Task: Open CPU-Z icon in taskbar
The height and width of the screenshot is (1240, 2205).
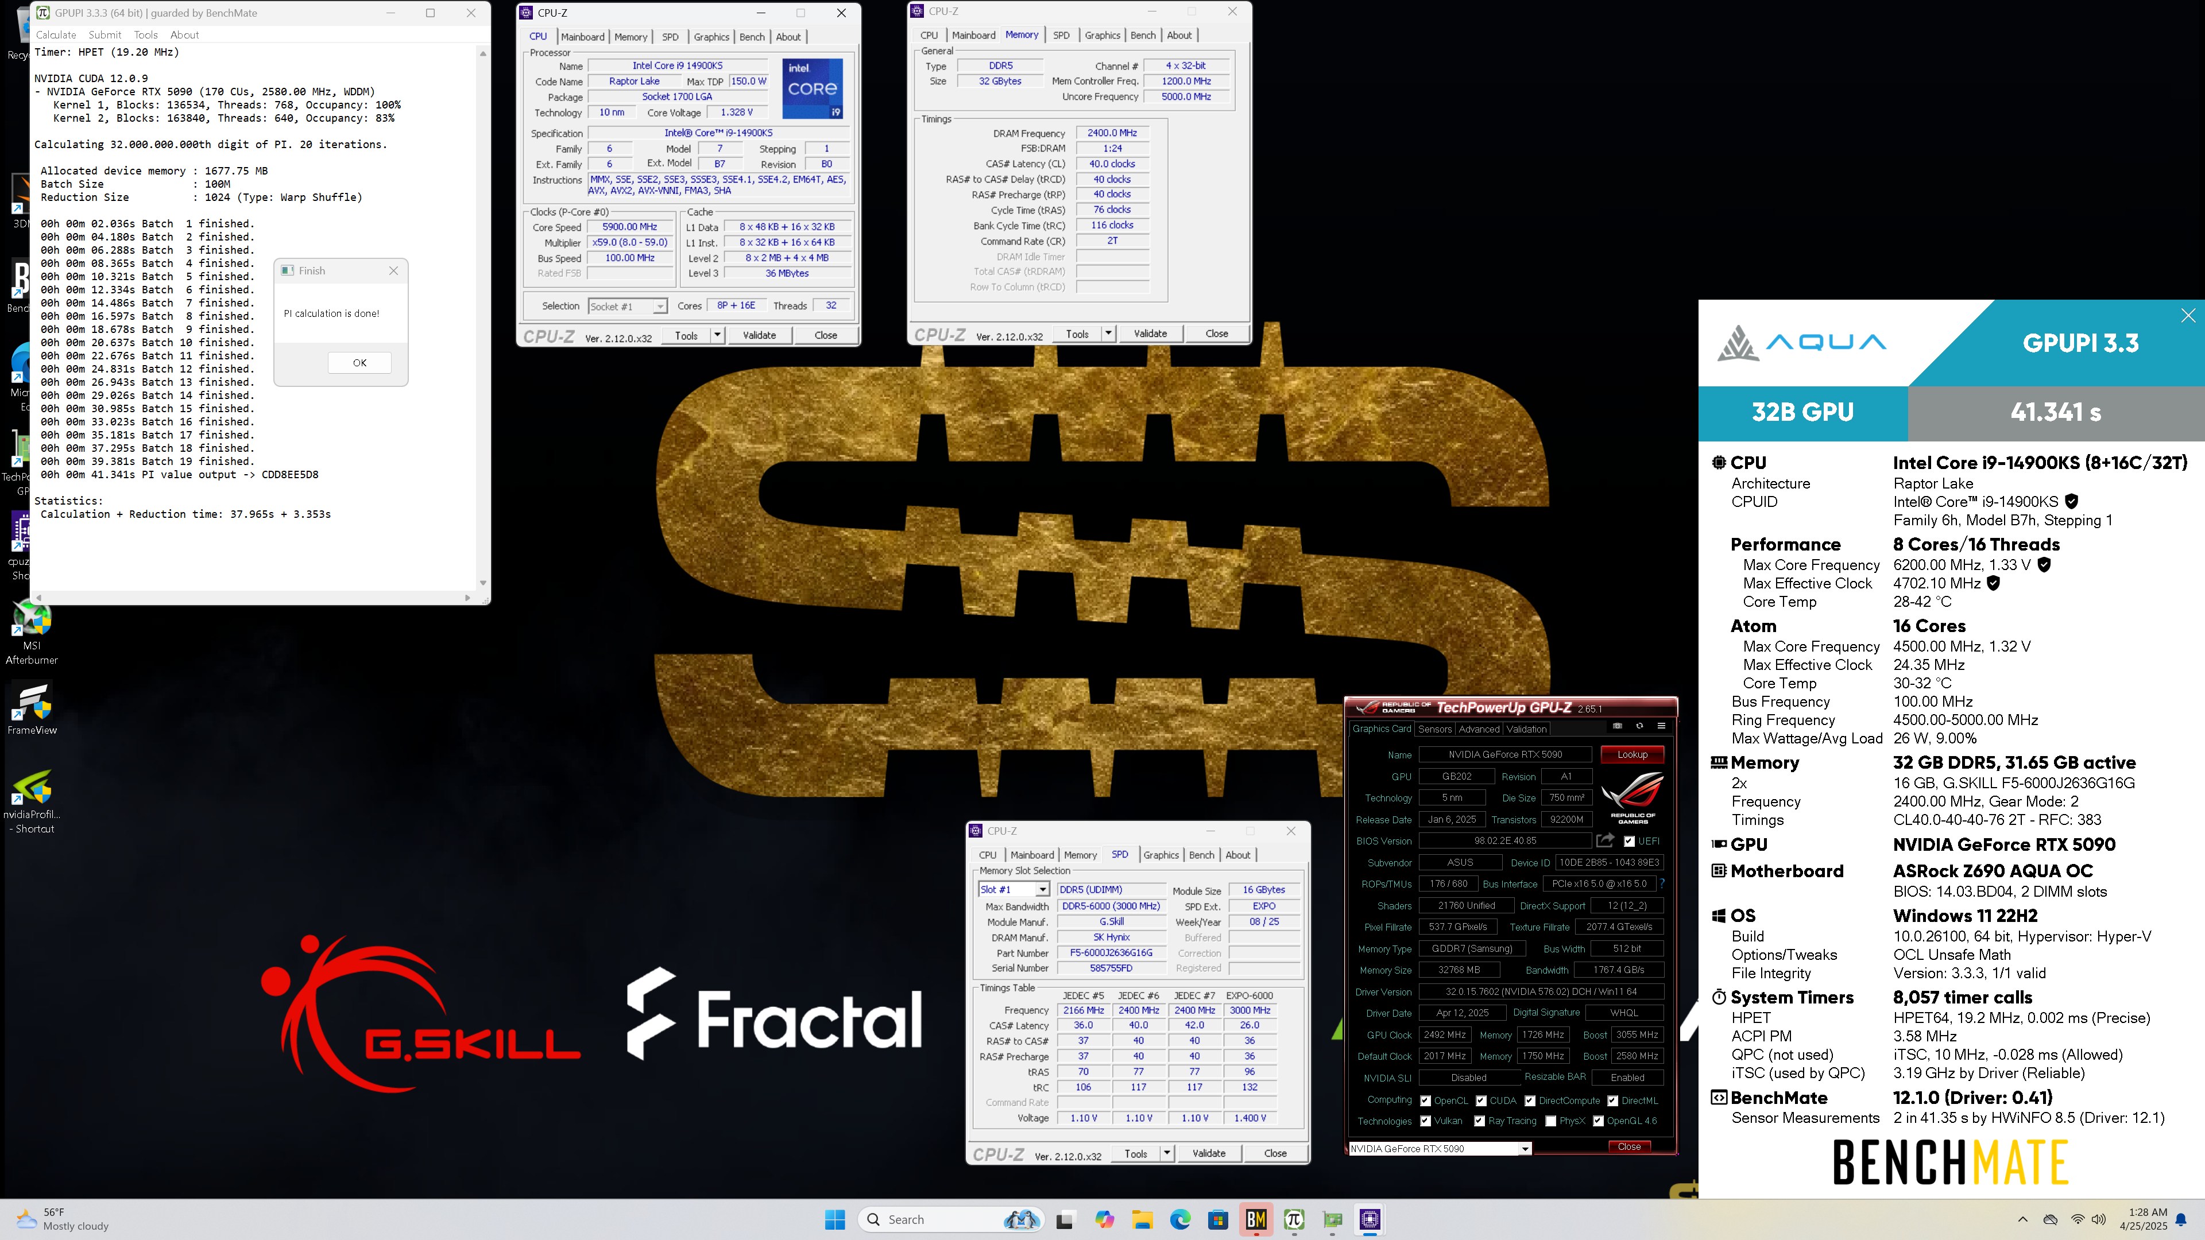Action: pos(1370,1219)
